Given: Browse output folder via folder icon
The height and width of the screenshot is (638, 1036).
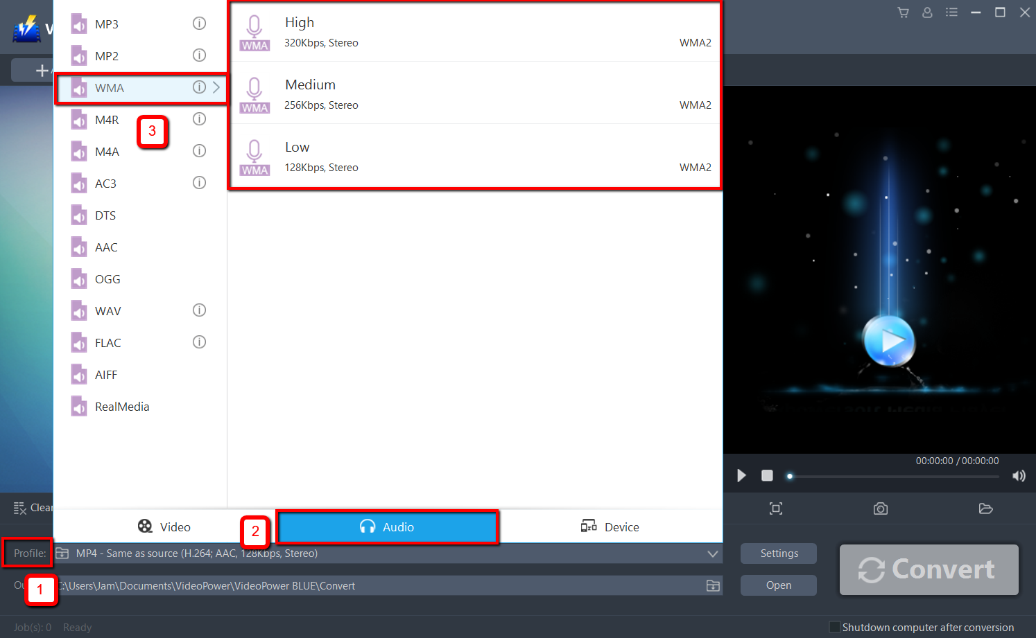Looking at the screenshot, I should pyautogui.click(x=712, y=585).
